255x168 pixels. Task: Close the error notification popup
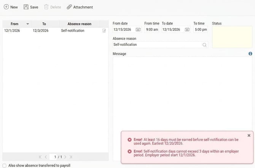click(x=249, y=136)
